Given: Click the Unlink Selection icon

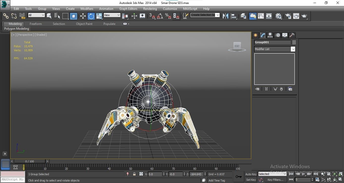Looking at the screenshot, I should [14, 16].
